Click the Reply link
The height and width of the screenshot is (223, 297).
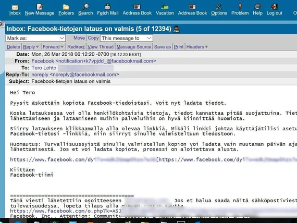point(29,47)
